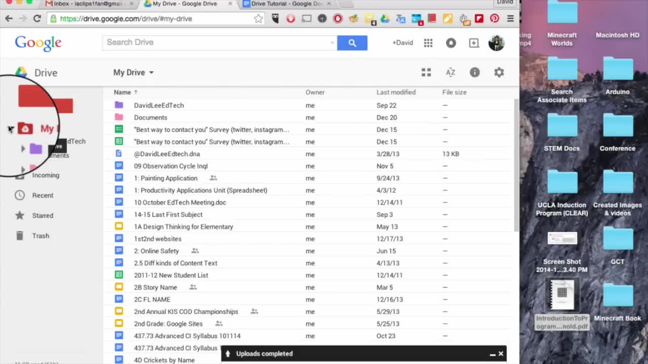The image size is (648, 364).
Task: Click the File size column header
Action: coord(455,92)
